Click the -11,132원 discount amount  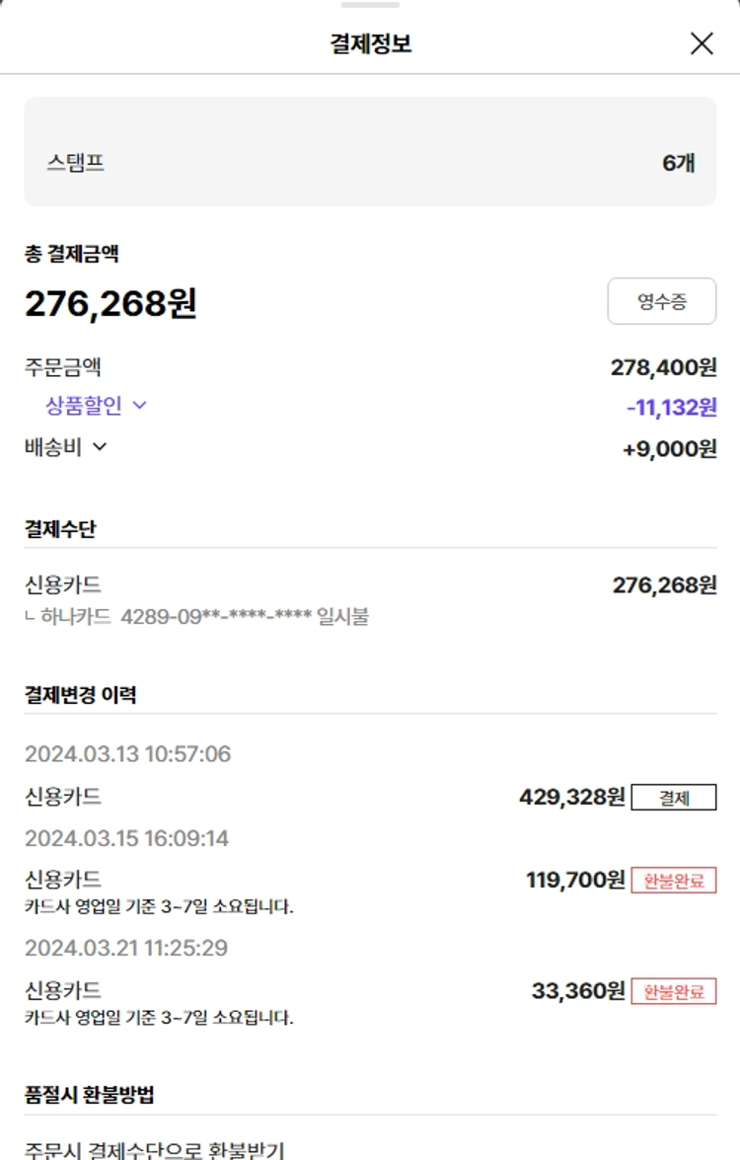coord(671,407)
